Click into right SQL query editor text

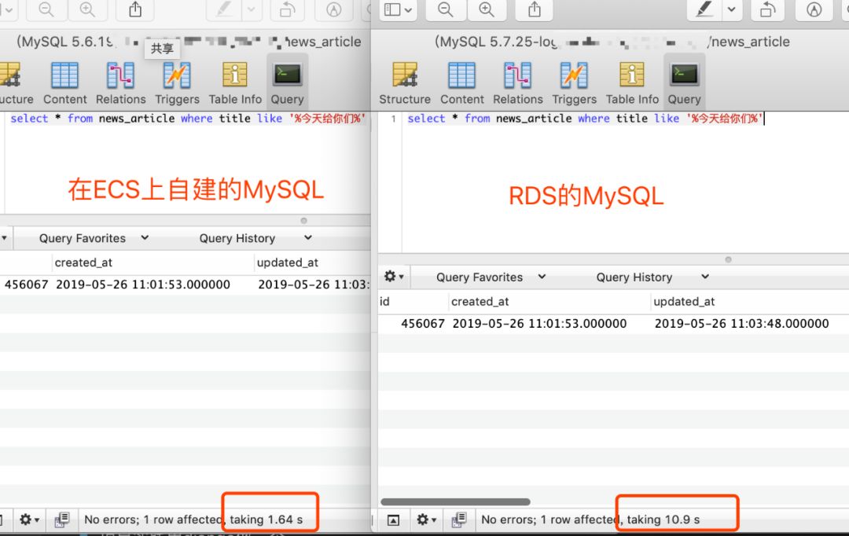click(x=585, y=119)
